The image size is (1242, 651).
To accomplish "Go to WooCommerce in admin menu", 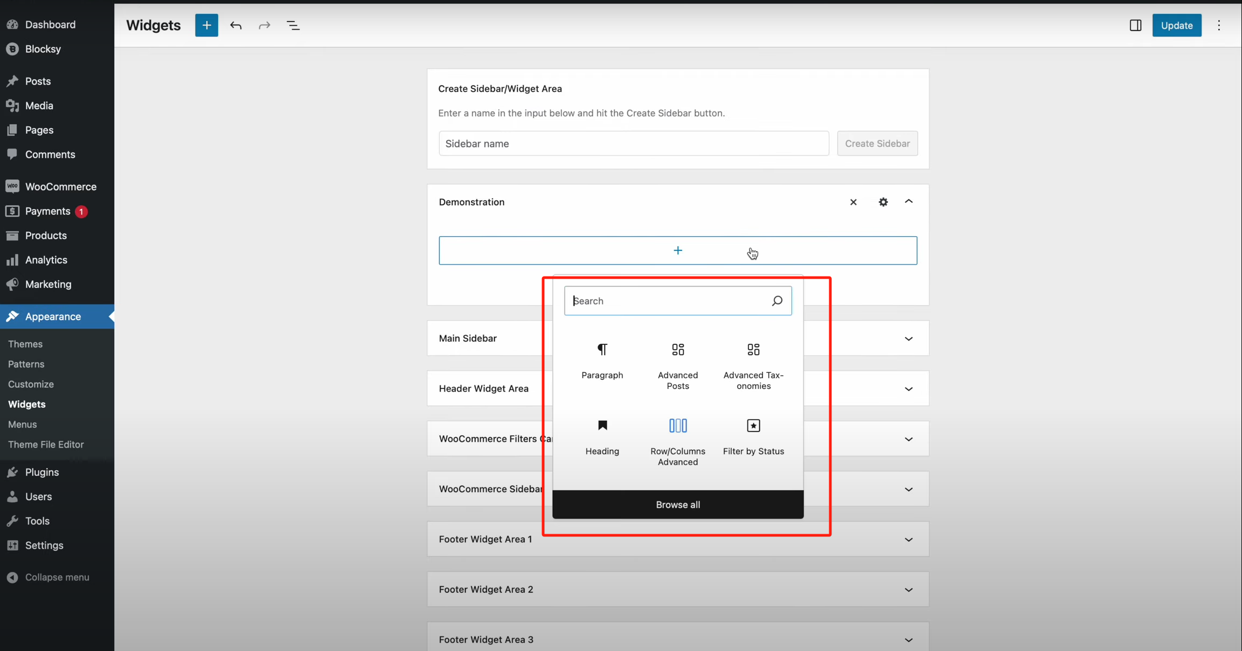I will 60,187.
